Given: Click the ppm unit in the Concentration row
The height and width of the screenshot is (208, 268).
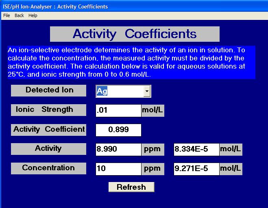Looking at the screenshot, I should [x=153, y=169].
